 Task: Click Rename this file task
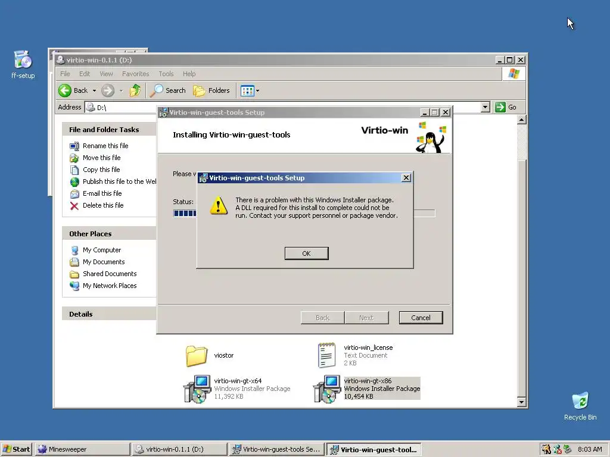tap(105, 146)
